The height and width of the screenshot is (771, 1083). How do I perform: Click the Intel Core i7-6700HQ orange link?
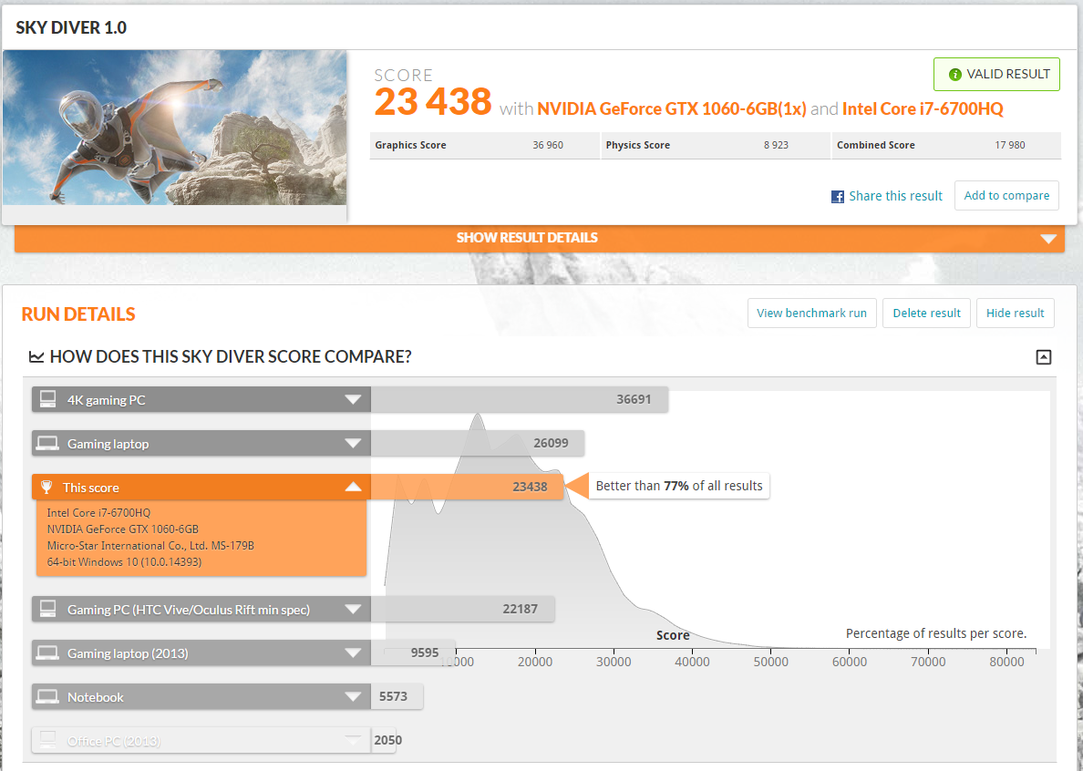tap(922, 109)
